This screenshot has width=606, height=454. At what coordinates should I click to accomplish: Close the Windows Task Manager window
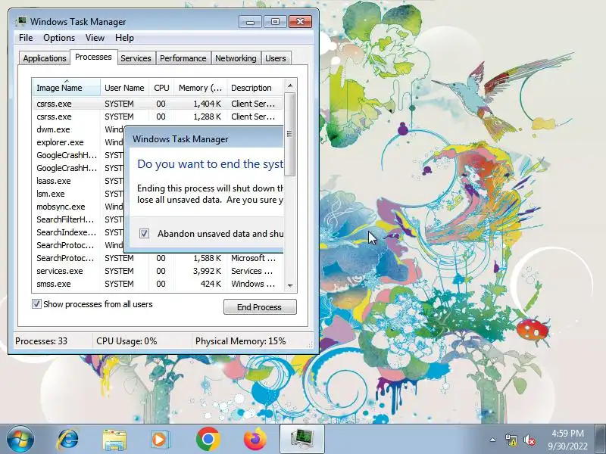click(300, 22)
